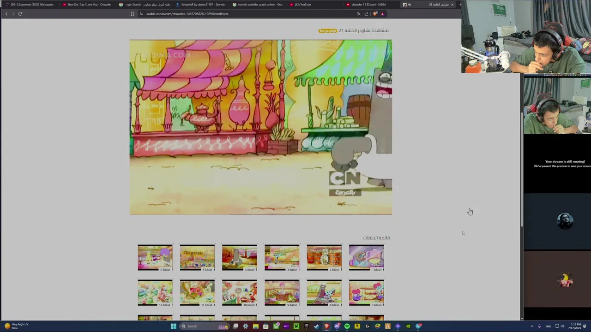Screen dimensions: 591x332
Task: Mute the tab via its speaker icon
Action: coord(409,5)
